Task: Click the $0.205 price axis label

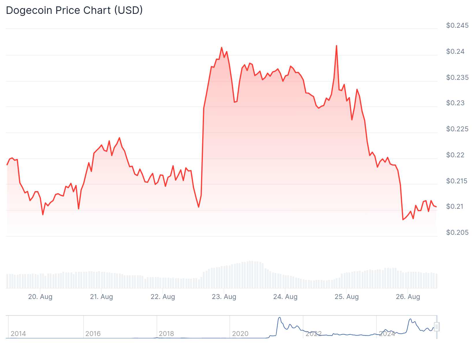Action: (457, 232)
